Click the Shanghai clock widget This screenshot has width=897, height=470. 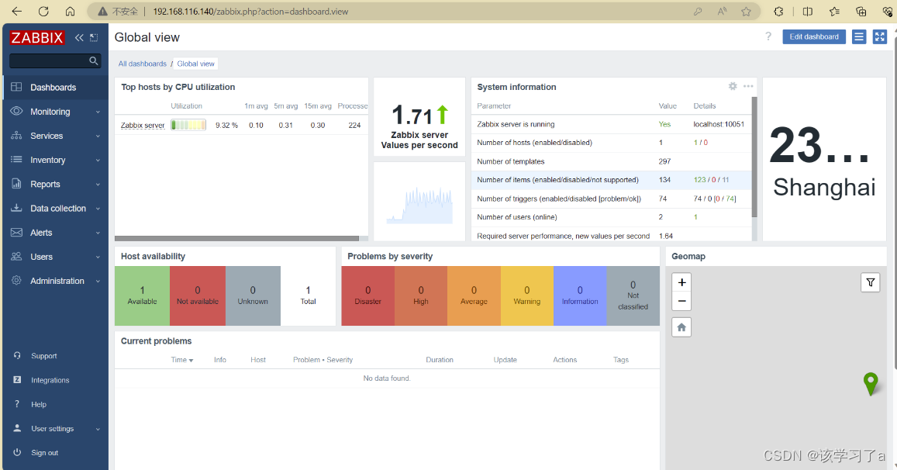pos(824,159)
